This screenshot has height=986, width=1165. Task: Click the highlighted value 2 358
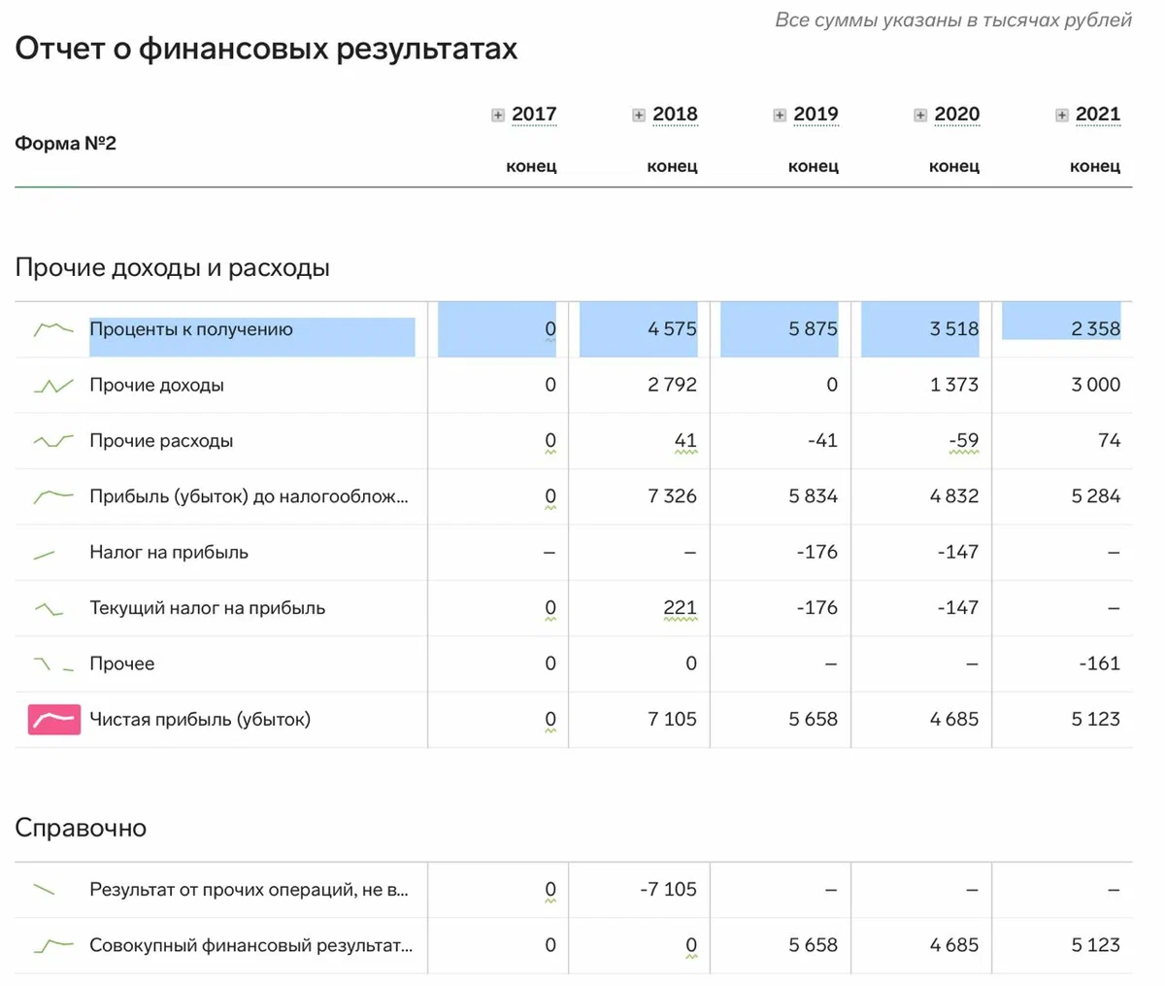(x=1096, y=329)
